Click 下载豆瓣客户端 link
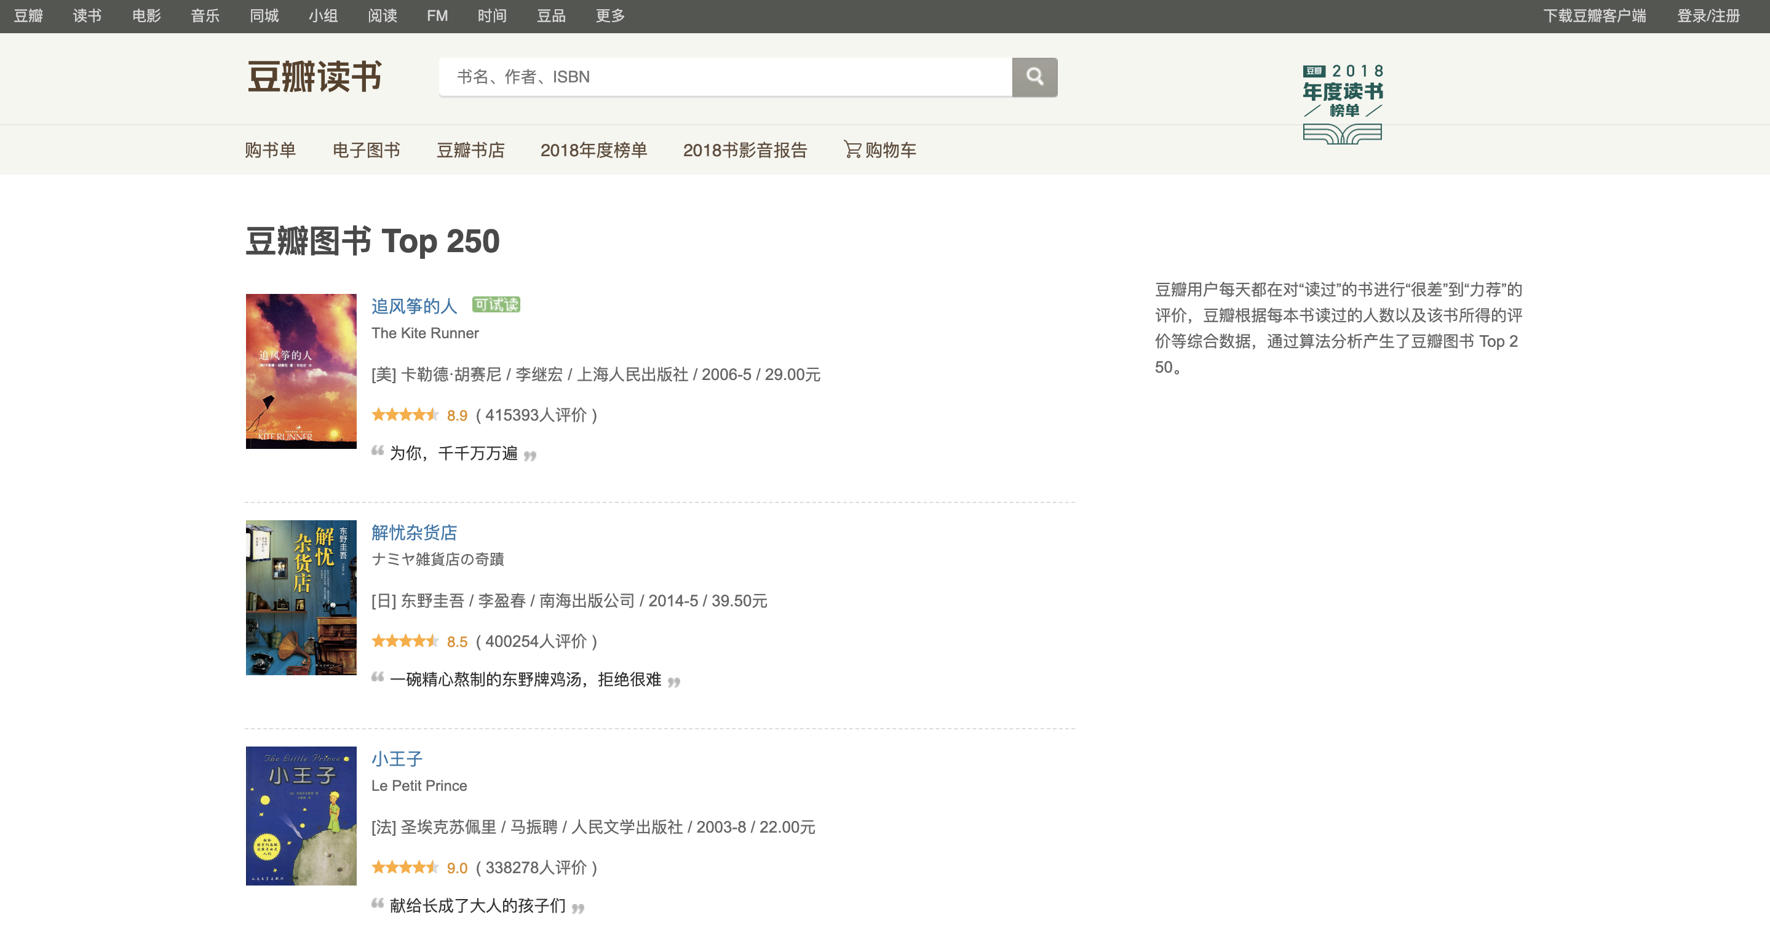This screenshot has width=1770, height=947. point(1595,16)
